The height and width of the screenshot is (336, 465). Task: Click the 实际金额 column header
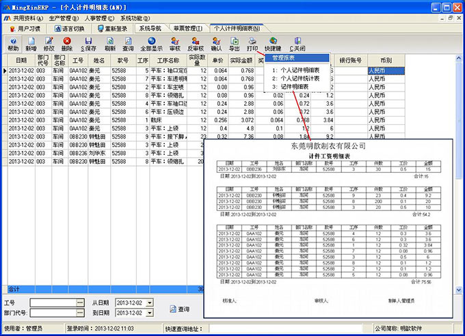pyautogui.click(x=241, y=61)
